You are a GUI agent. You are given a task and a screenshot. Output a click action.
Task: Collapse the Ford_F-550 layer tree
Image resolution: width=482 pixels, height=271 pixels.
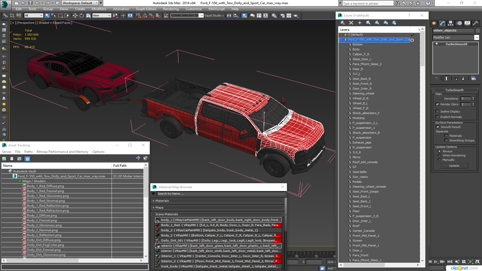[x=341, y=40]
